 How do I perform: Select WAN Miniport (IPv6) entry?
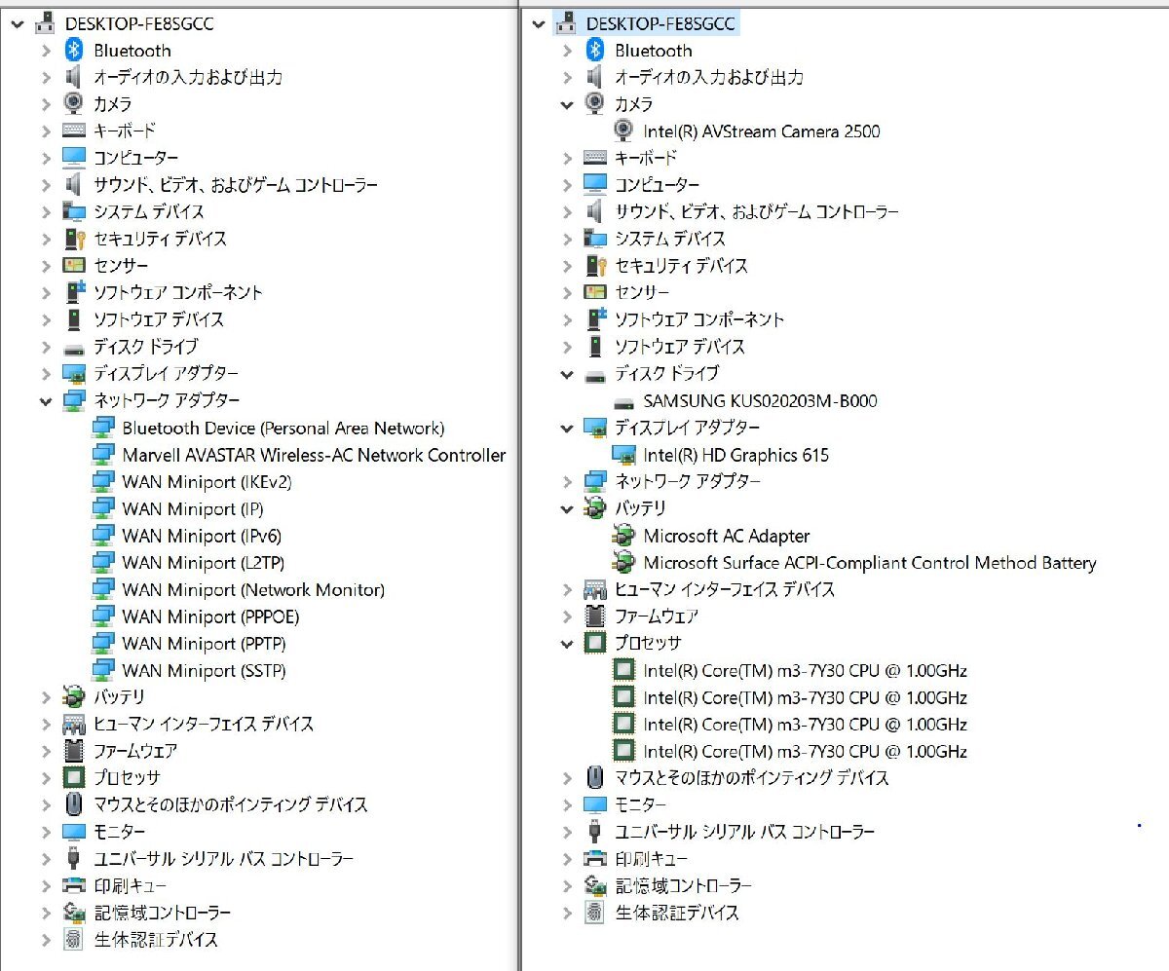pos(202,536)
